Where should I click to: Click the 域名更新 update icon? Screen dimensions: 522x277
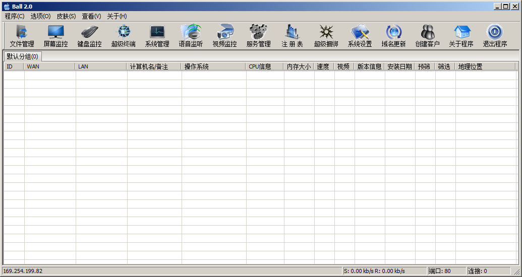393,36
